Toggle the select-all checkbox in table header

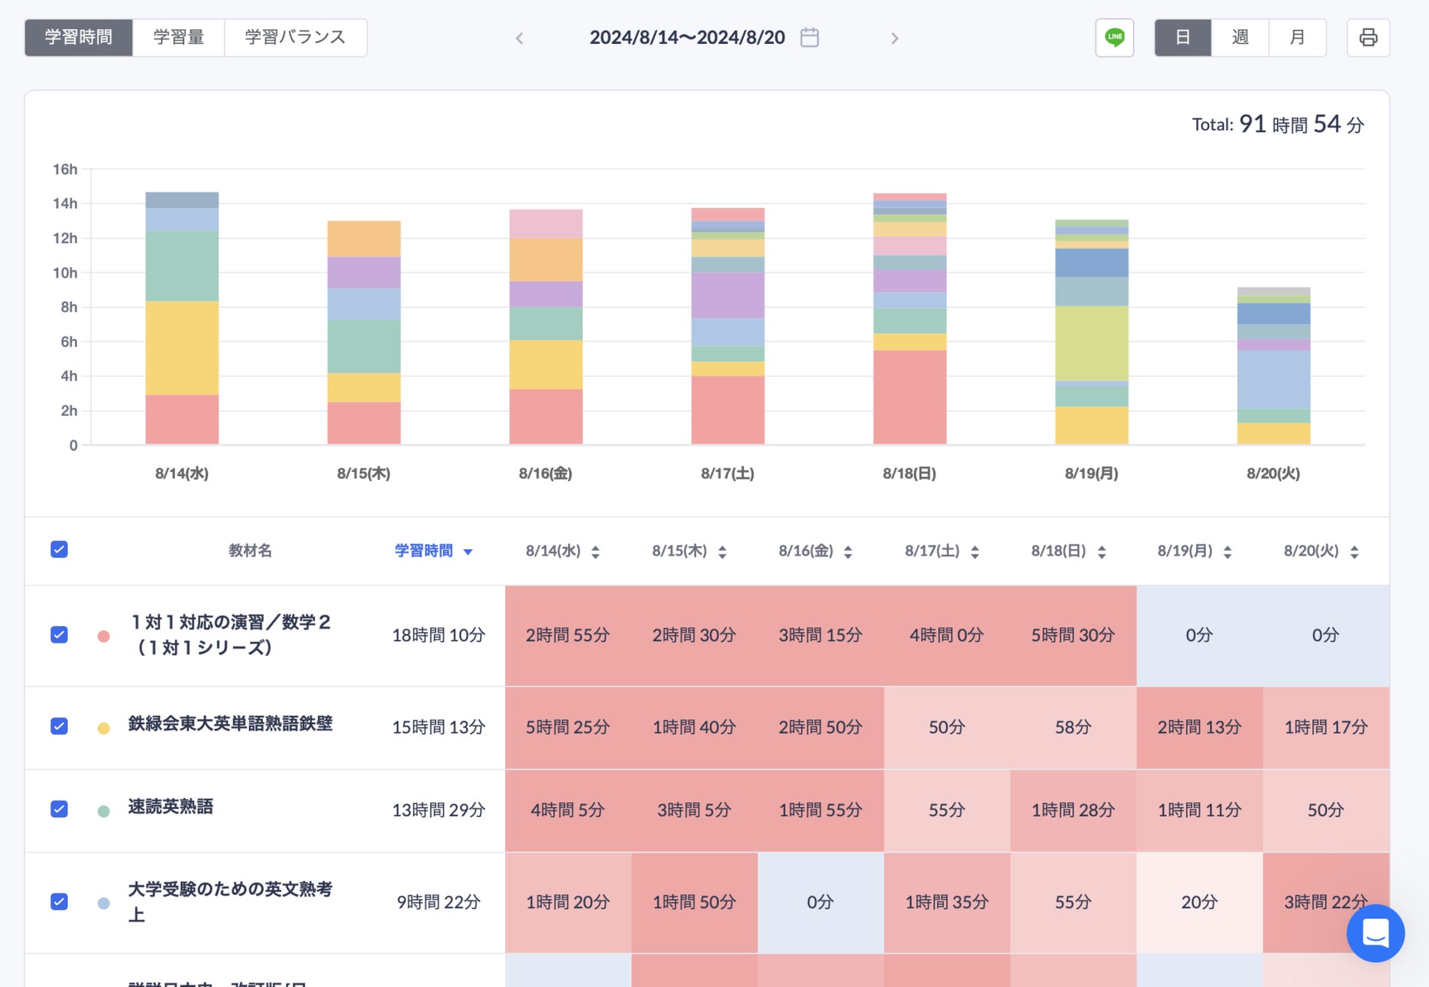pyautogui.click(x=59, y=549)
